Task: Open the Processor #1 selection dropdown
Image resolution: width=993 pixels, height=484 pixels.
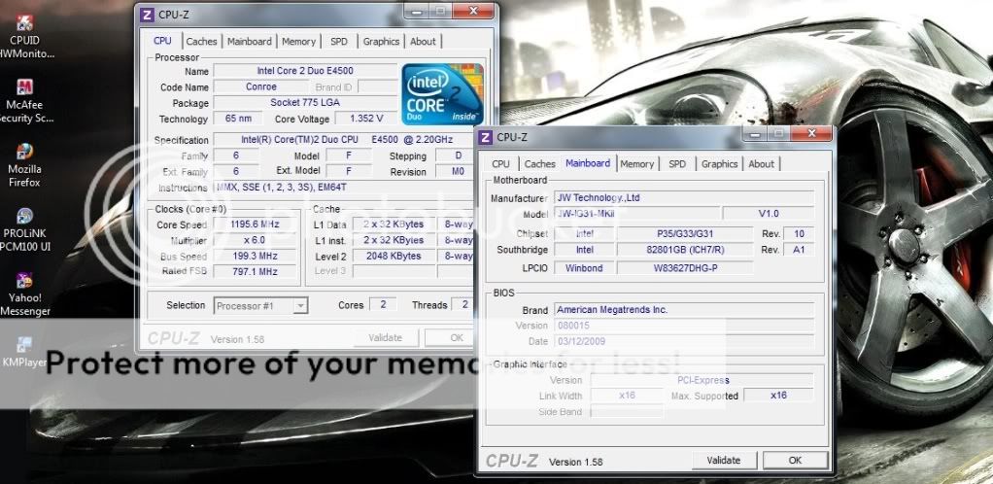Action: [x=261, y=306]
